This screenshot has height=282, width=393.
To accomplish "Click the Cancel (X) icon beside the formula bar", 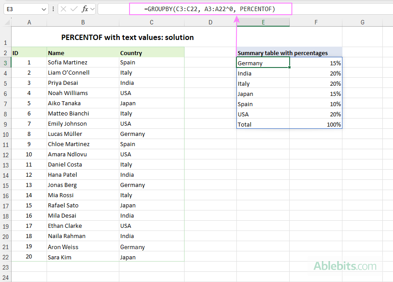I will pos(63,8).
